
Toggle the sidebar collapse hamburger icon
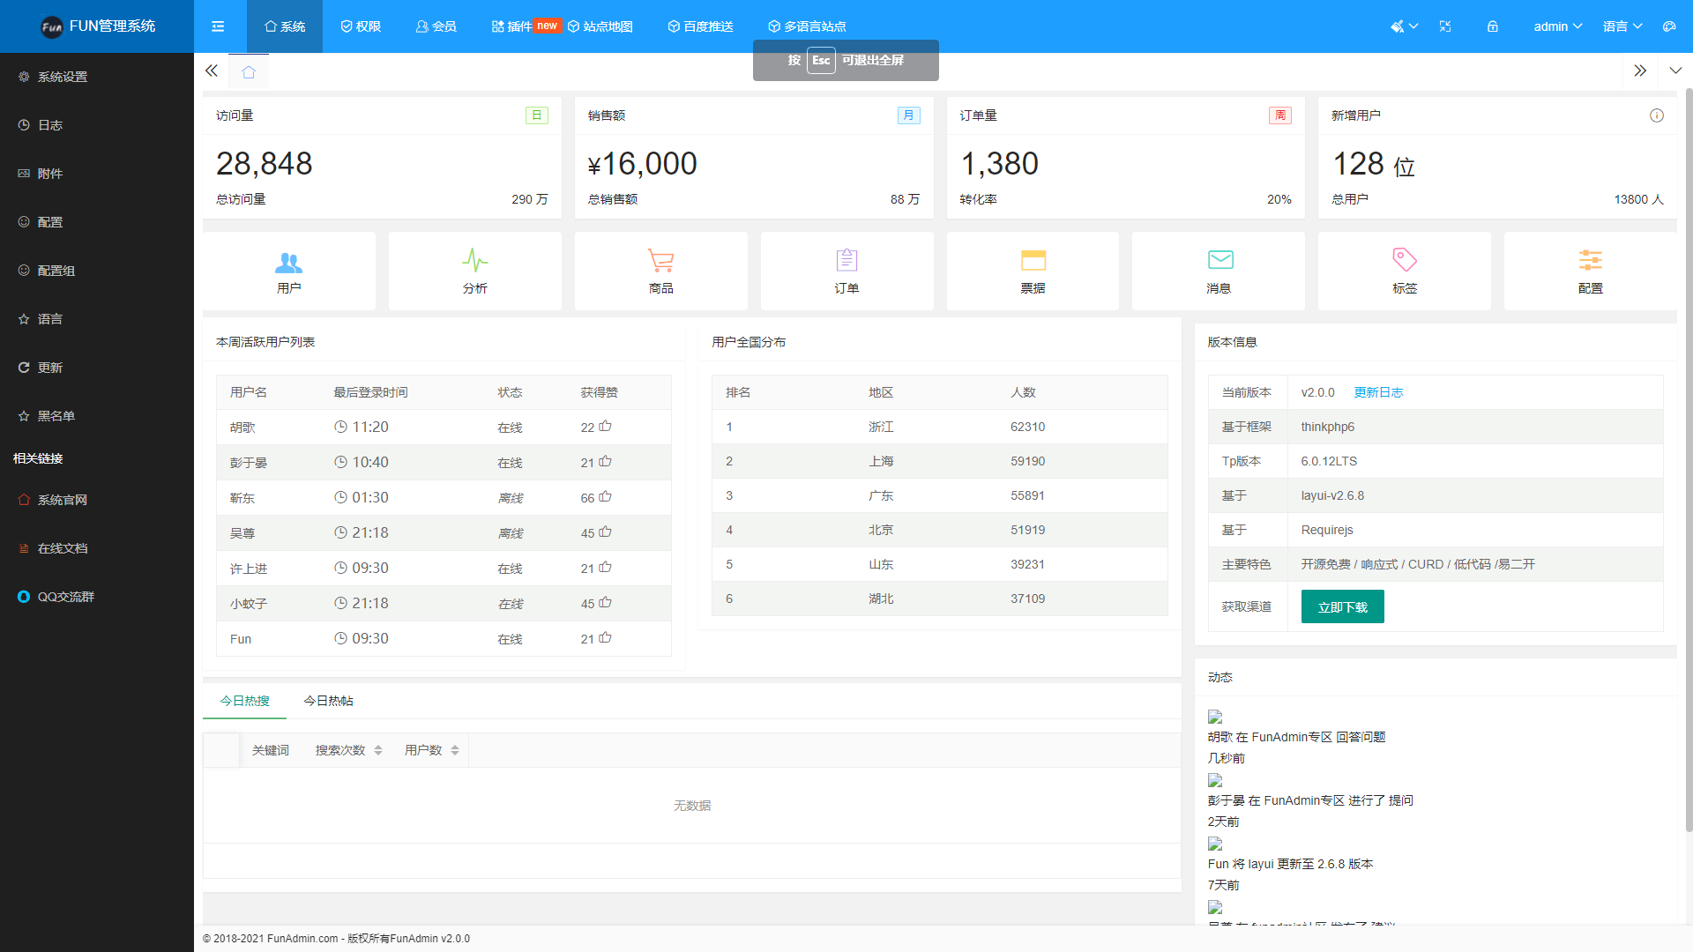(x=218, y=26)
